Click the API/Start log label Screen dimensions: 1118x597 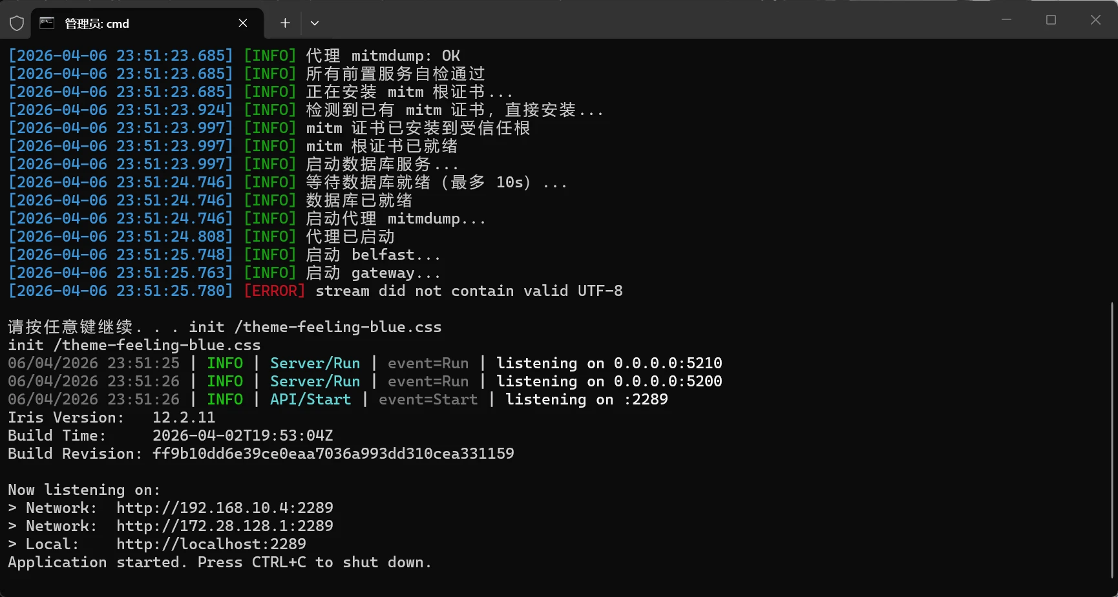pos(310,399)
